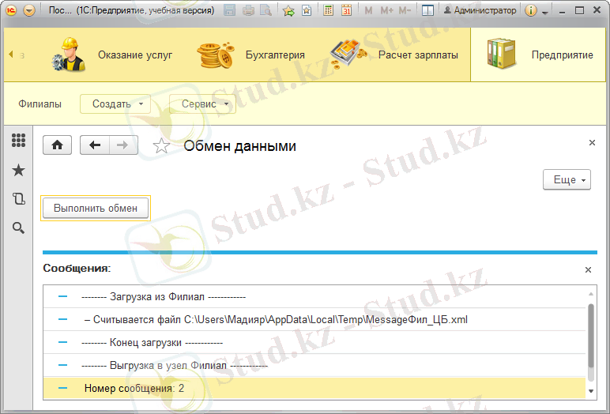Maximize the 1C window
The image size is (610, 414).
(x=580, y=10)
